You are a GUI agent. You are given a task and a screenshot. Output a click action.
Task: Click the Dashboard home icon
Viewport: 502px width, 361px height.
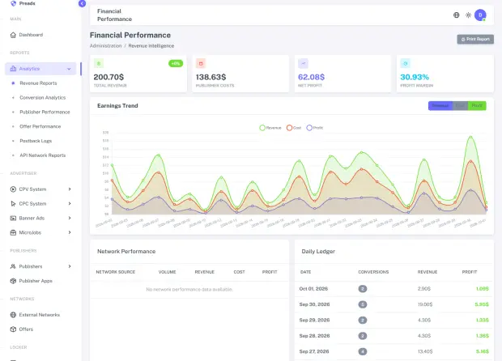click(13, 35)
